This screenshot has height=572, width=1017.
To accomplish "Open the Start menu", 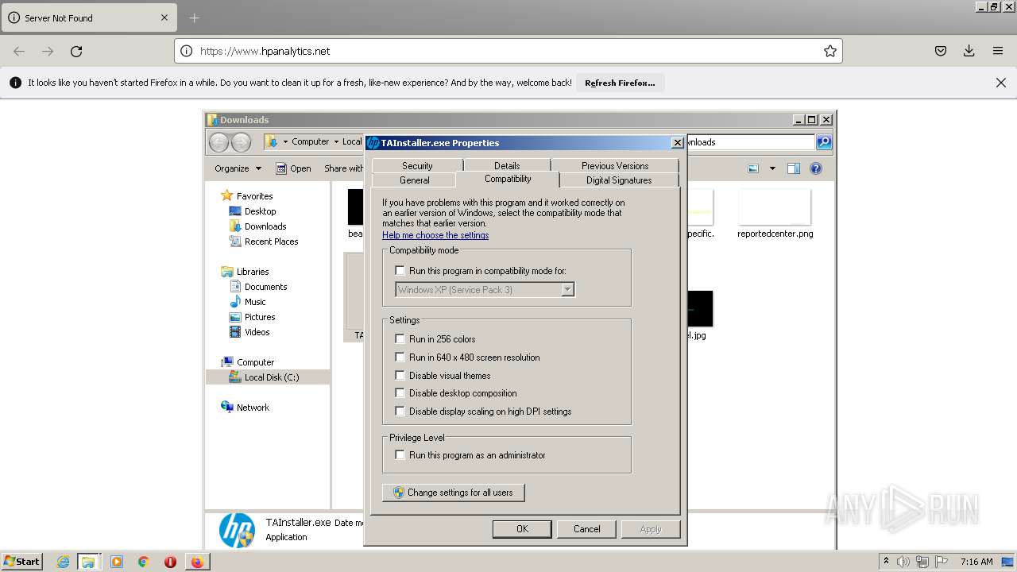I will point(22,562).
